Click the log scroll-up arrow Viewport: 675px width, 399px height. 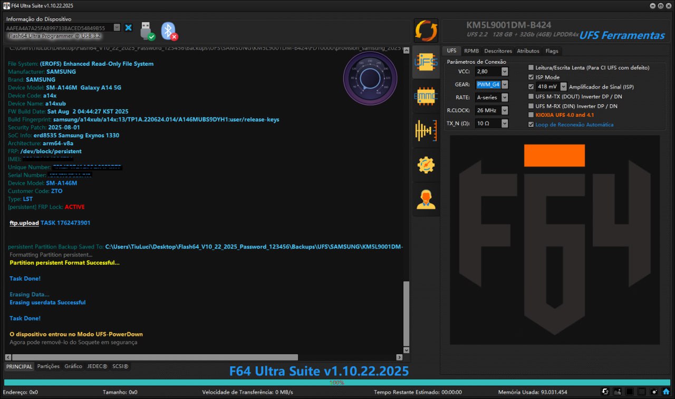[x=406, y=51]
